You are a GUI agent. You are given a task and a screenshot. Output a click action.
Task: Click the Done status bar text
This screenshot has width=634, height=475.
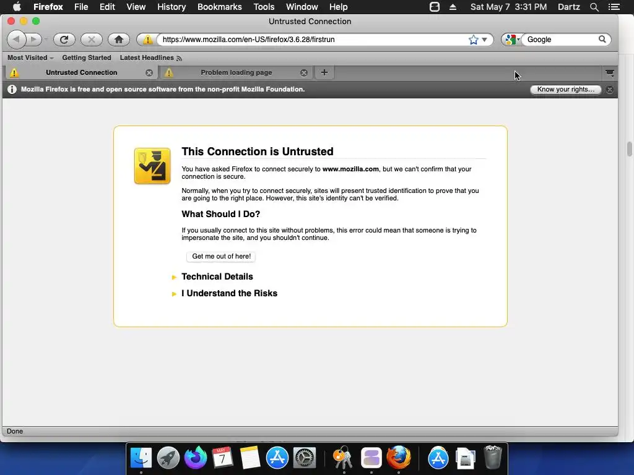(x=15, y=431)
